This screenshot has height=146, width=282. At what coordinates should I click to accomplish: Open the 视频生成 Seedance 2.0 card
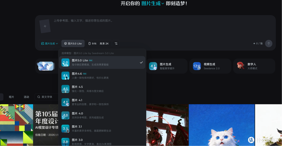(210, 66)
